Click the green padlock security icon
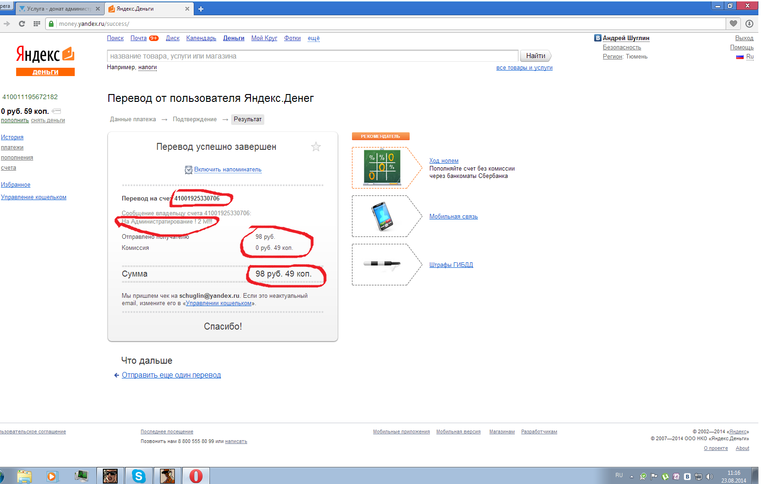The height and width of the screenshot is (484, 775). point(51,24)
